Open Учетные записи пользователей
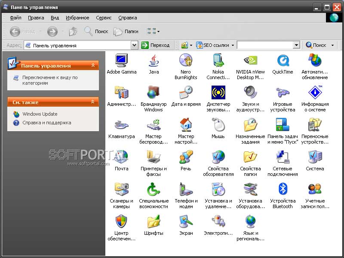Image resolution: width=344 pixels, height=258 pixels. coord(315,196)
